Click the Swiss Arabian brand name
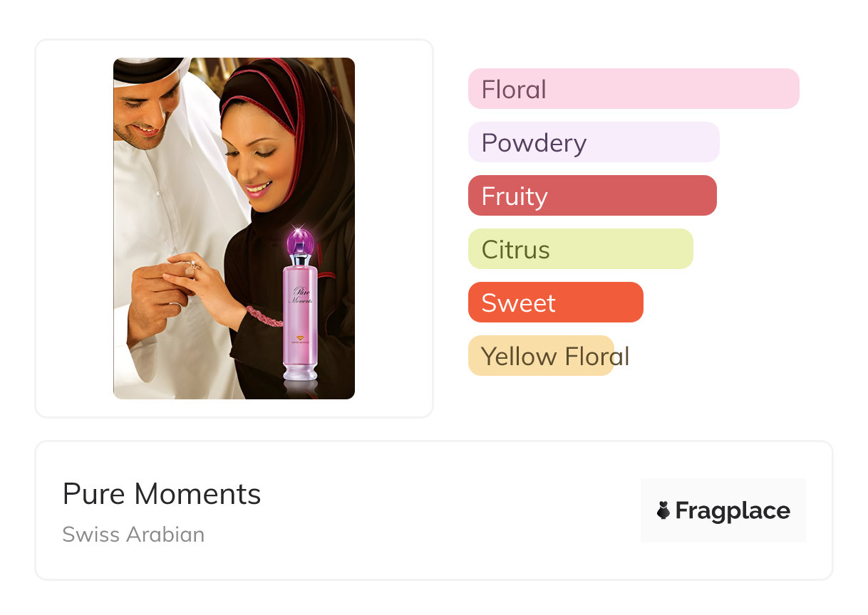This screenshot has width=868, height=615. point(133,535)
